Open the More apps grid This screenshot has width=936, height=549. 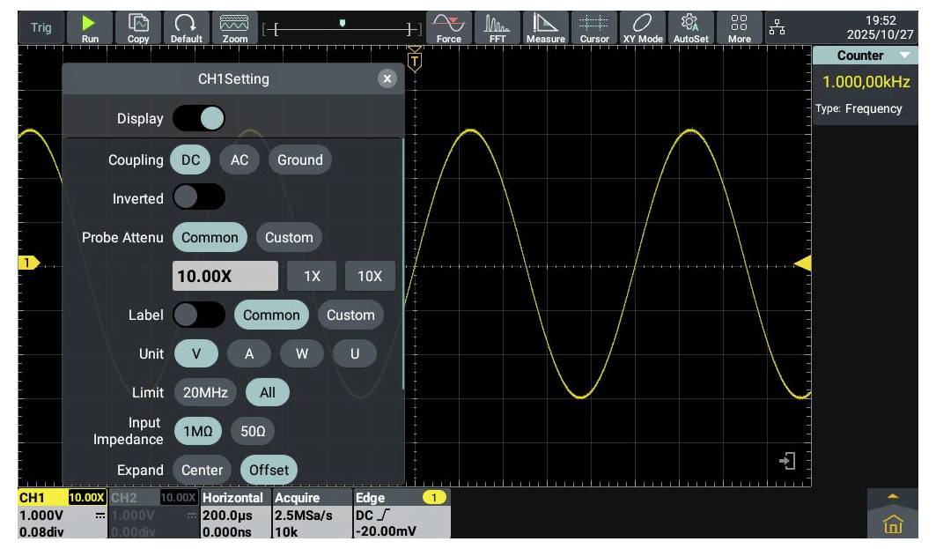tap(740, 27)
